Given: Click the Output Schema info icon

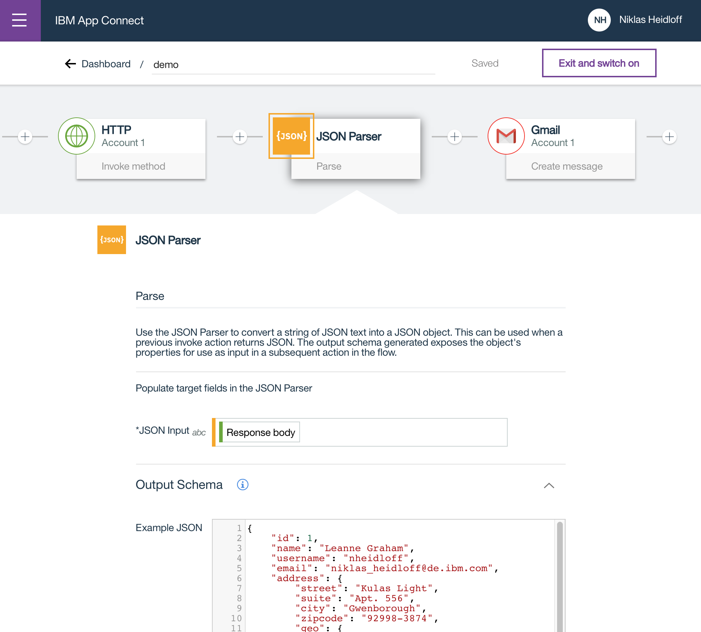Looking at the screenshot, I should pyautogui.click(x=243, y=485).
